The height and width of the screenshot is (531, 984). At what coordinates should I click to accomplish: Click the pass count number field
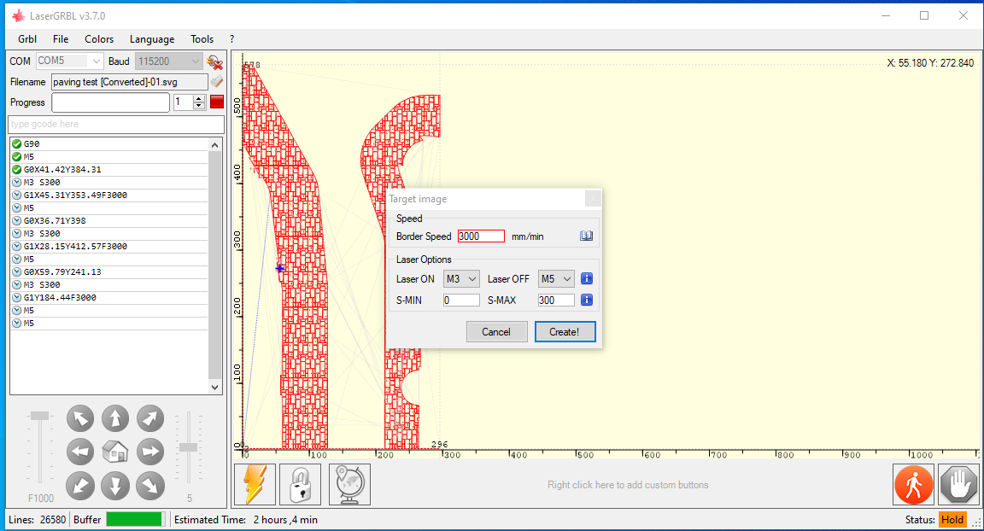pyautogui.click(x=184, y=102)
